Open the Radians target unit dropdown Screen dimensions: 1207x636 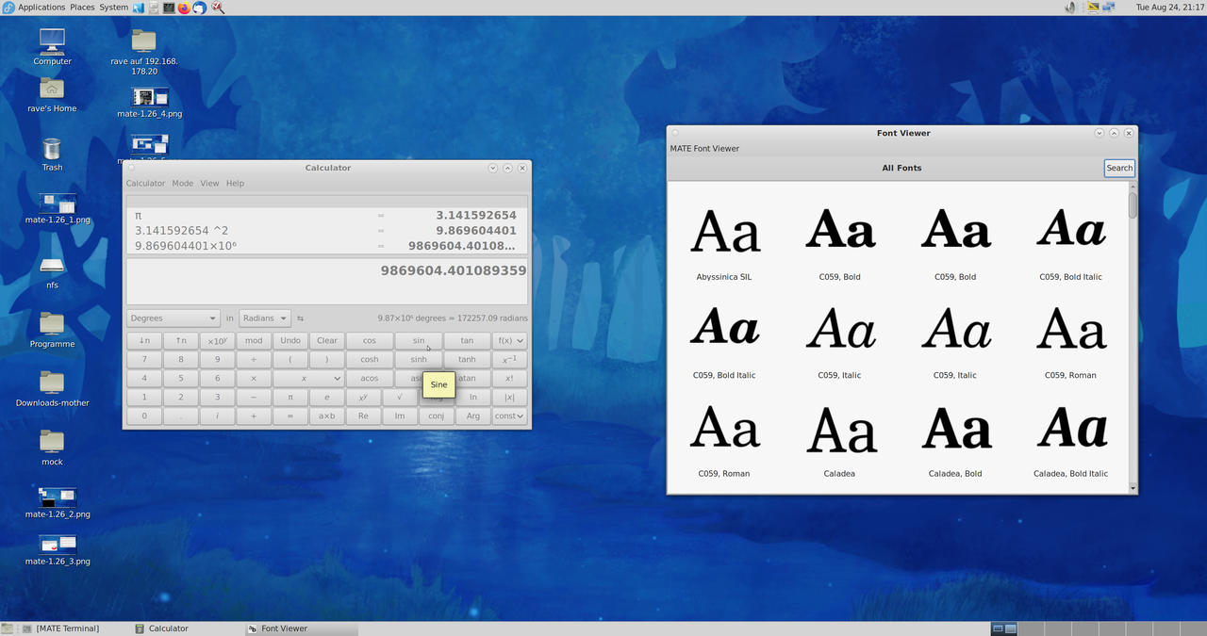pyautogui.click(x=264, y=318)
